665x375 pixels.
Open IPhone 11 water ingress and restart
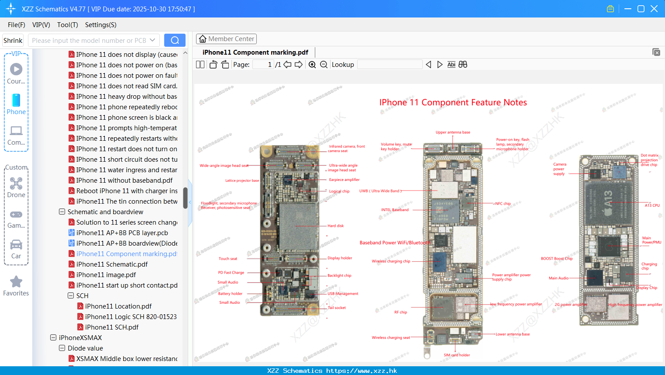(127, 170)
